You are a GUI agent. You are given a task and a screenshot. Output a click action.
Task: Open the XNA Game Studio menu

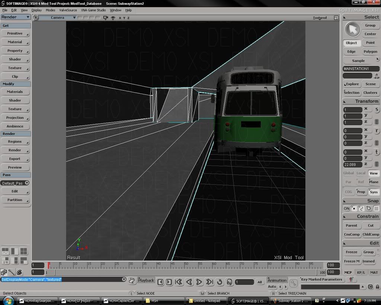[x=93, y=10]
